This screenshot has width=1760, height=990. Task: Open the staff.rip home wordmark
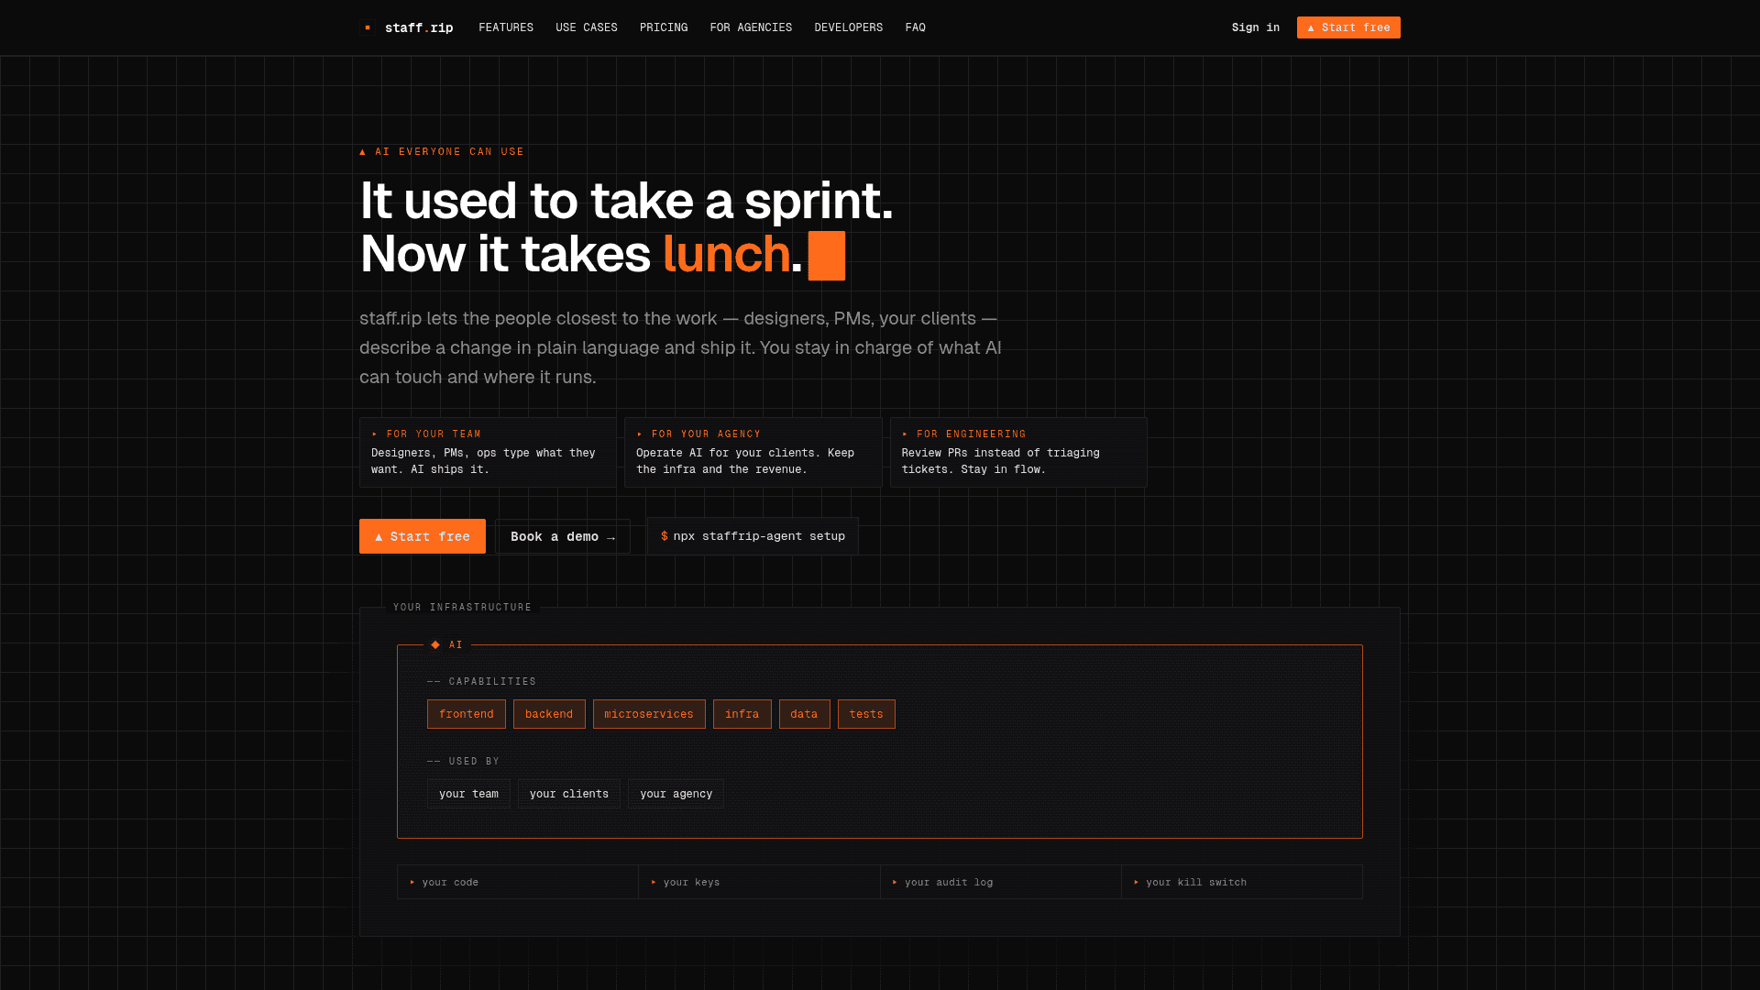tap(419, 27)
